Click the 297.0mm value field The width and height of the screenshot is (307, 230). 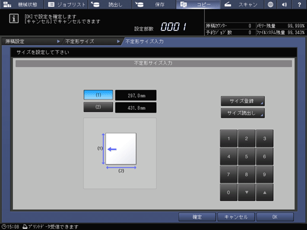[136, 95]
